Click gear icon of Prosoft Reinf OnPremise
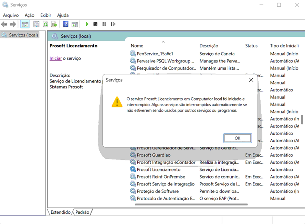Screen dimensions: 305x224 (133, 177)
